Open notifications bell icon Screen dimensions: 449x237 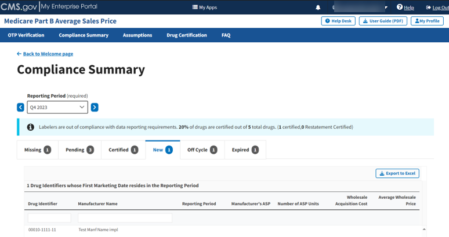click(x=318, y=8)
